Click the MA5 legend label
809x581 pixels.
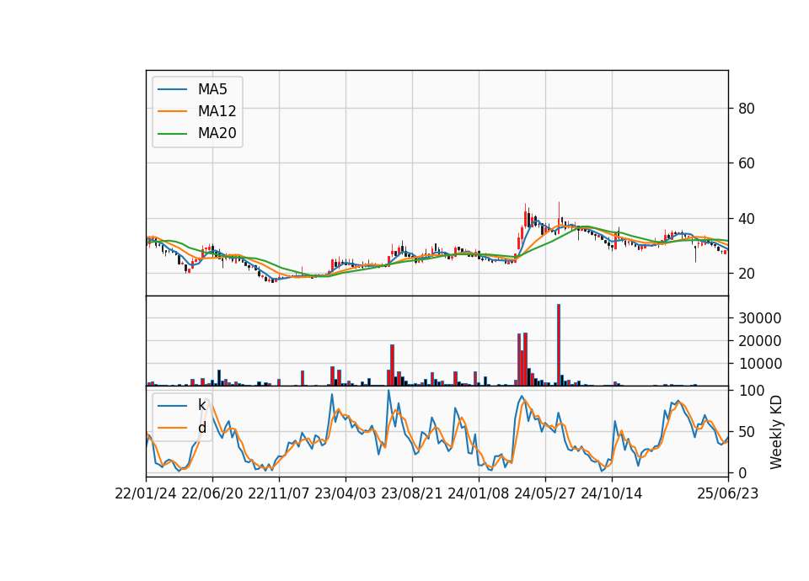click(212, 89)
